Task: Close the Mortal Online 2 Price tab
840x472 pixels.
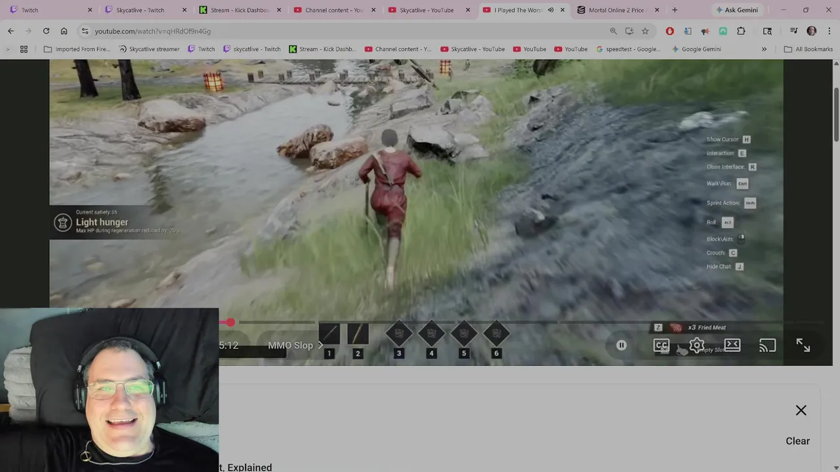Action: point(657,10)
